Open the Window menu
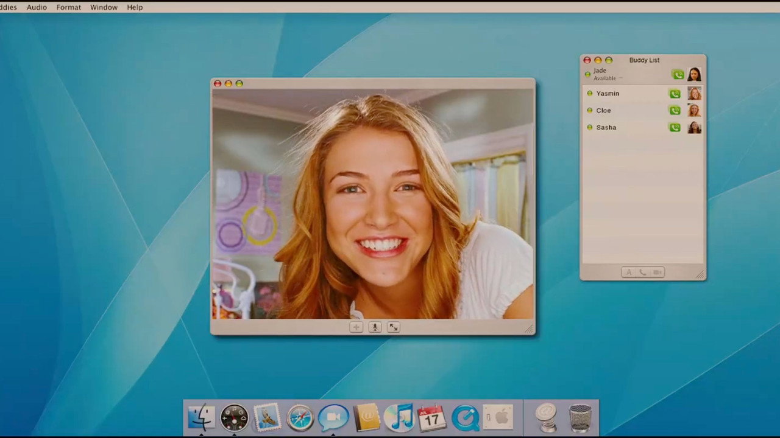The image size is (780, 438). [104, 7]
